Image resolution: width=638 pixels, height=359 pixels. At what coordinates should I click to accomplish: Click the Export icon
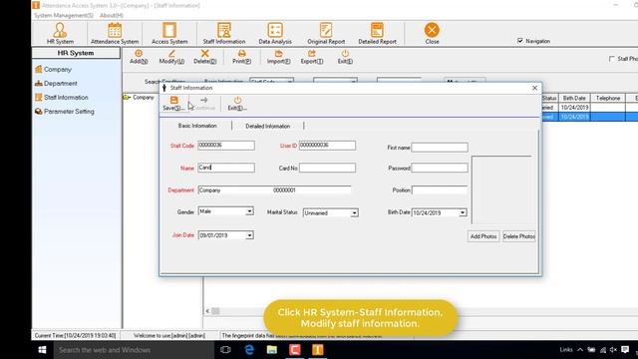point(312,57)
